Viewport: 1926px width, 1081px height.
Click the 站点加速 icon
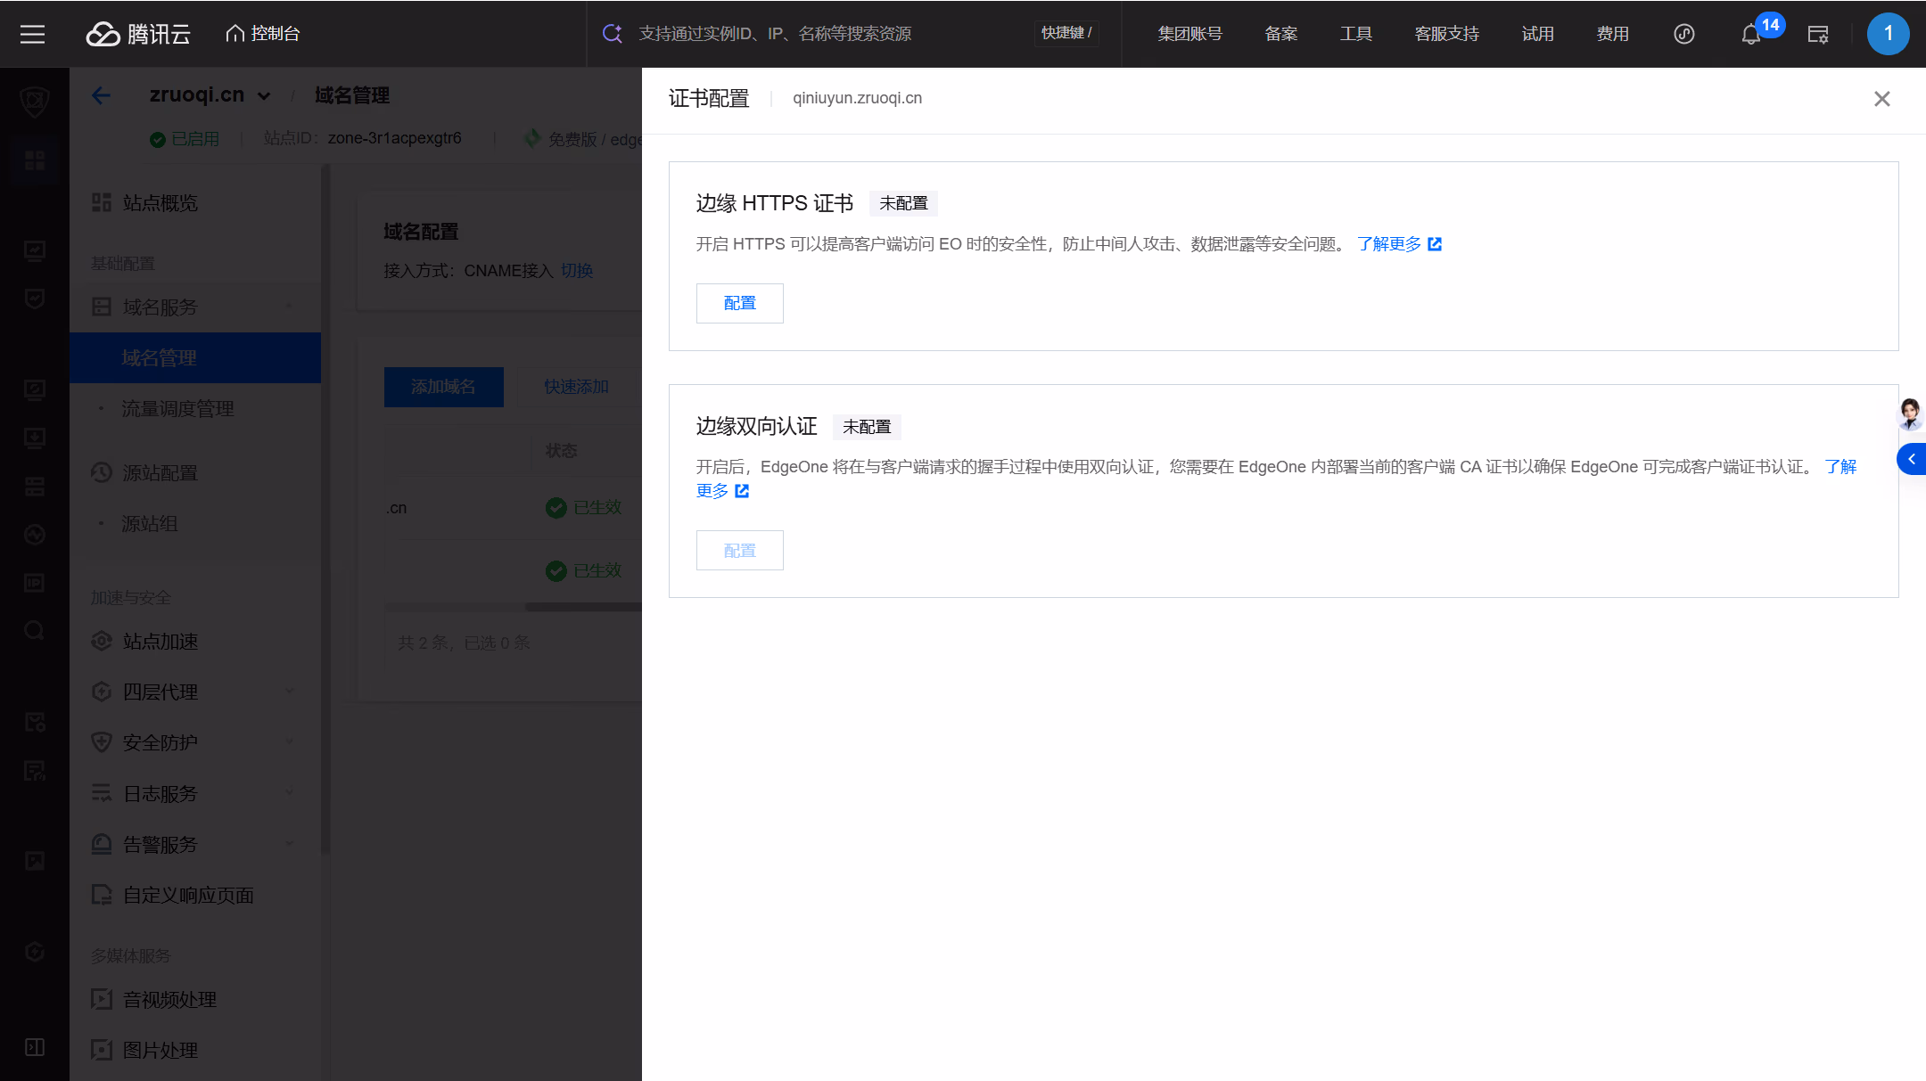point(102,642)
